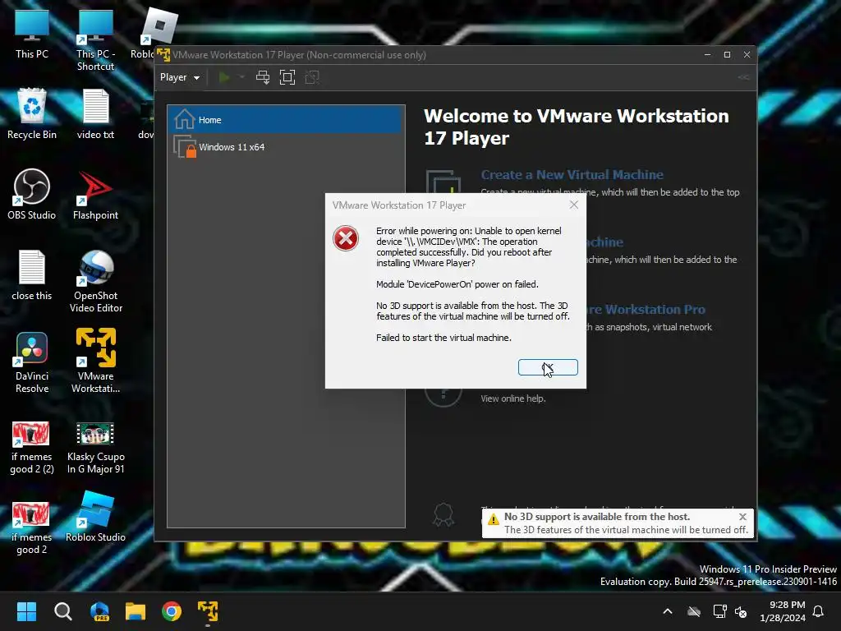Click the red error icon in the dialog
This screenshot has height=631, width=841.
(346, 238)
